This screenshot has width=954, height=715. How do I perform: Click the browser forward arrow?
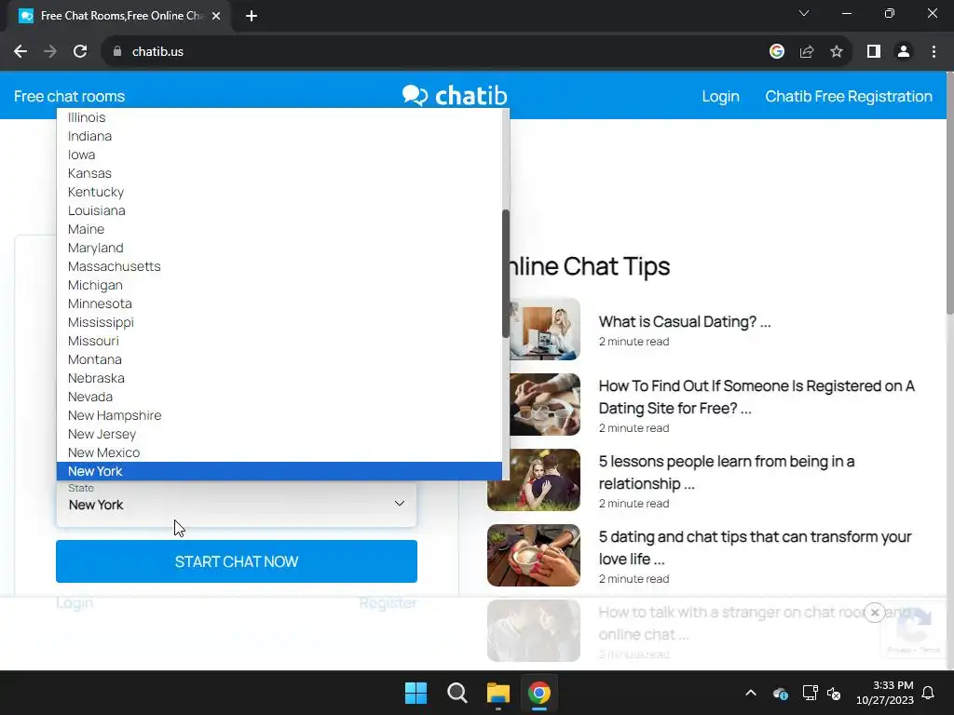(x=50, y=52)
